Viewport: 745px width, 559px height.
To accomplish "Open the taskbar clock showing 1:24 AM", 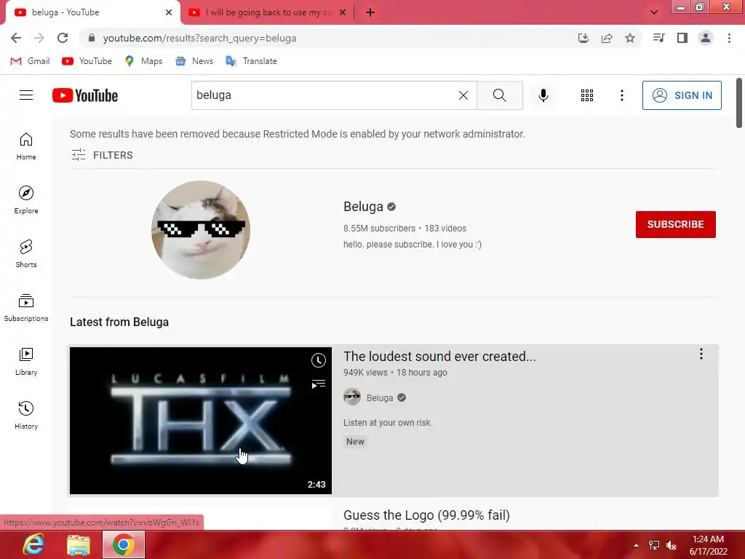I will (708, 545).
